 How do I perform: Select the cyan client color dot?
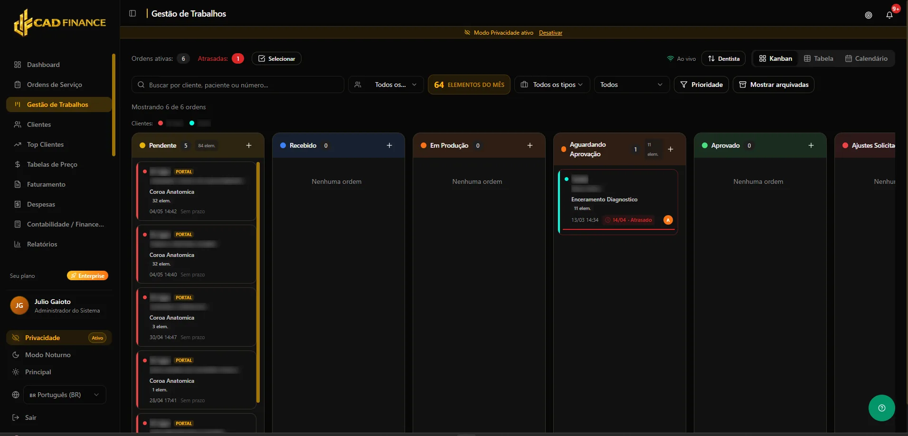(x=192, y=123)
